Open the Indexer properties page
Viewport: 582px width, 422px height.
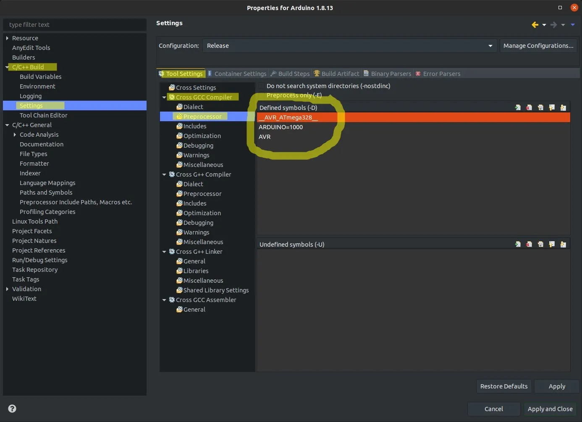coord(30,173)
